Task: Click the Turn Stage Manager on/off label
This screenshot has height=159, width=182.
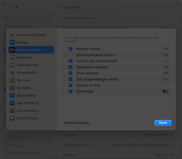Action: coord(97,79)
